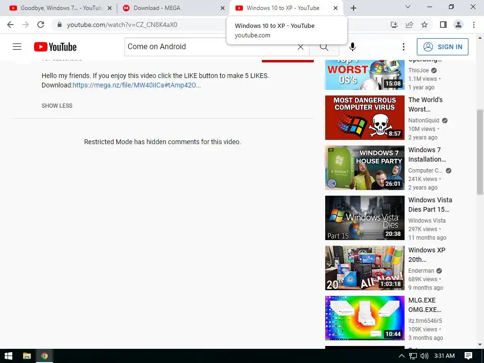Open YouTube settings three-dot menu
This screenshot has width=484, height=363.
pyautogui.click(x=404, y=47)
